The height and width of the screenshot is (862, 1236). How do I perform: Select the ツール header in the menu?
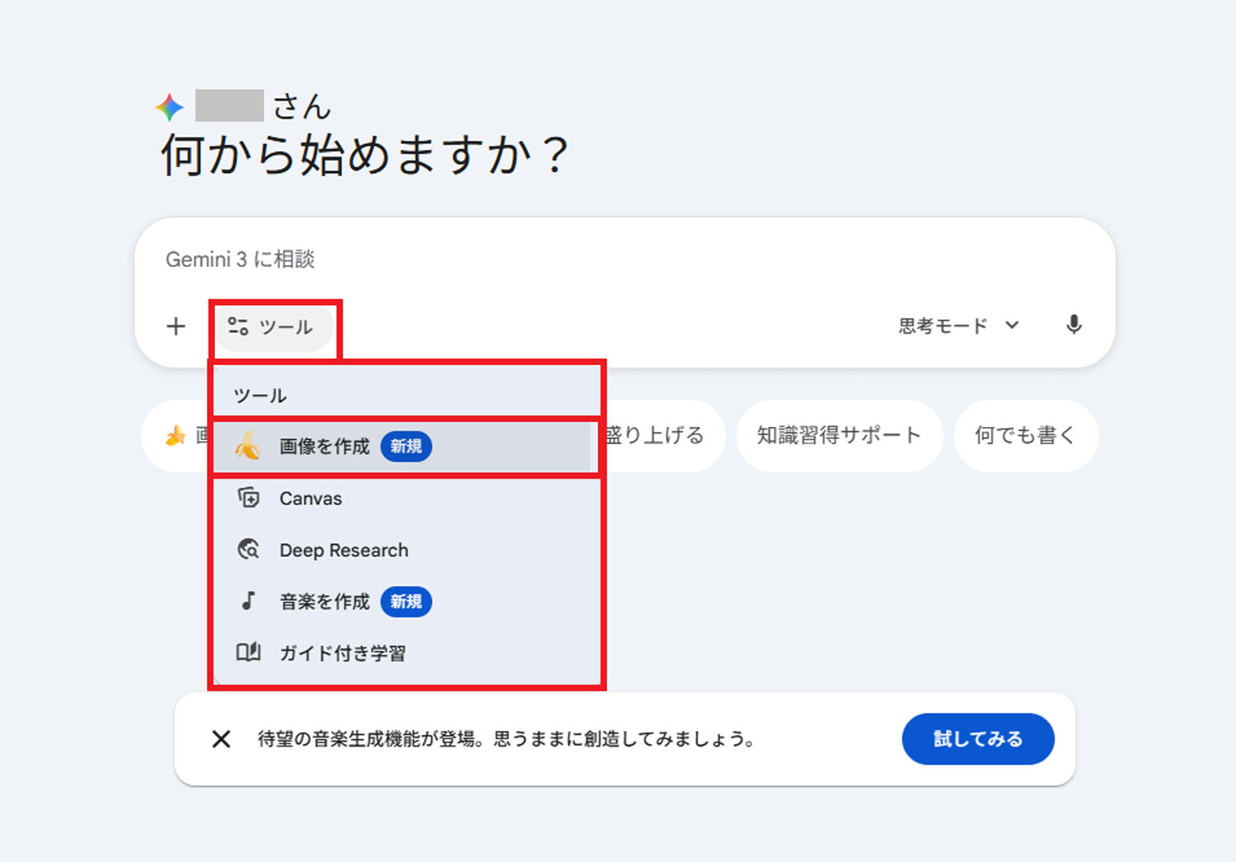(258, 394)
